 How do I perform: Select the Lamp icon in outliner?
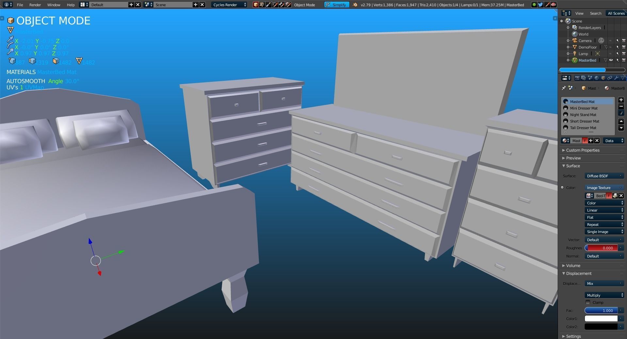pyautogui.click(x=575, y=53)
